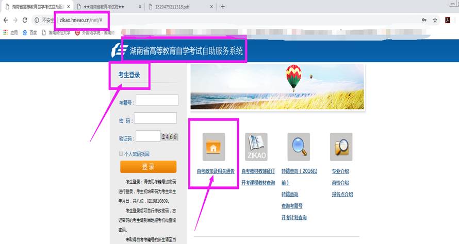This screenshot has height=244, width=459.
Task: Open a new browser tab
Action: click(x=223, y=7)
